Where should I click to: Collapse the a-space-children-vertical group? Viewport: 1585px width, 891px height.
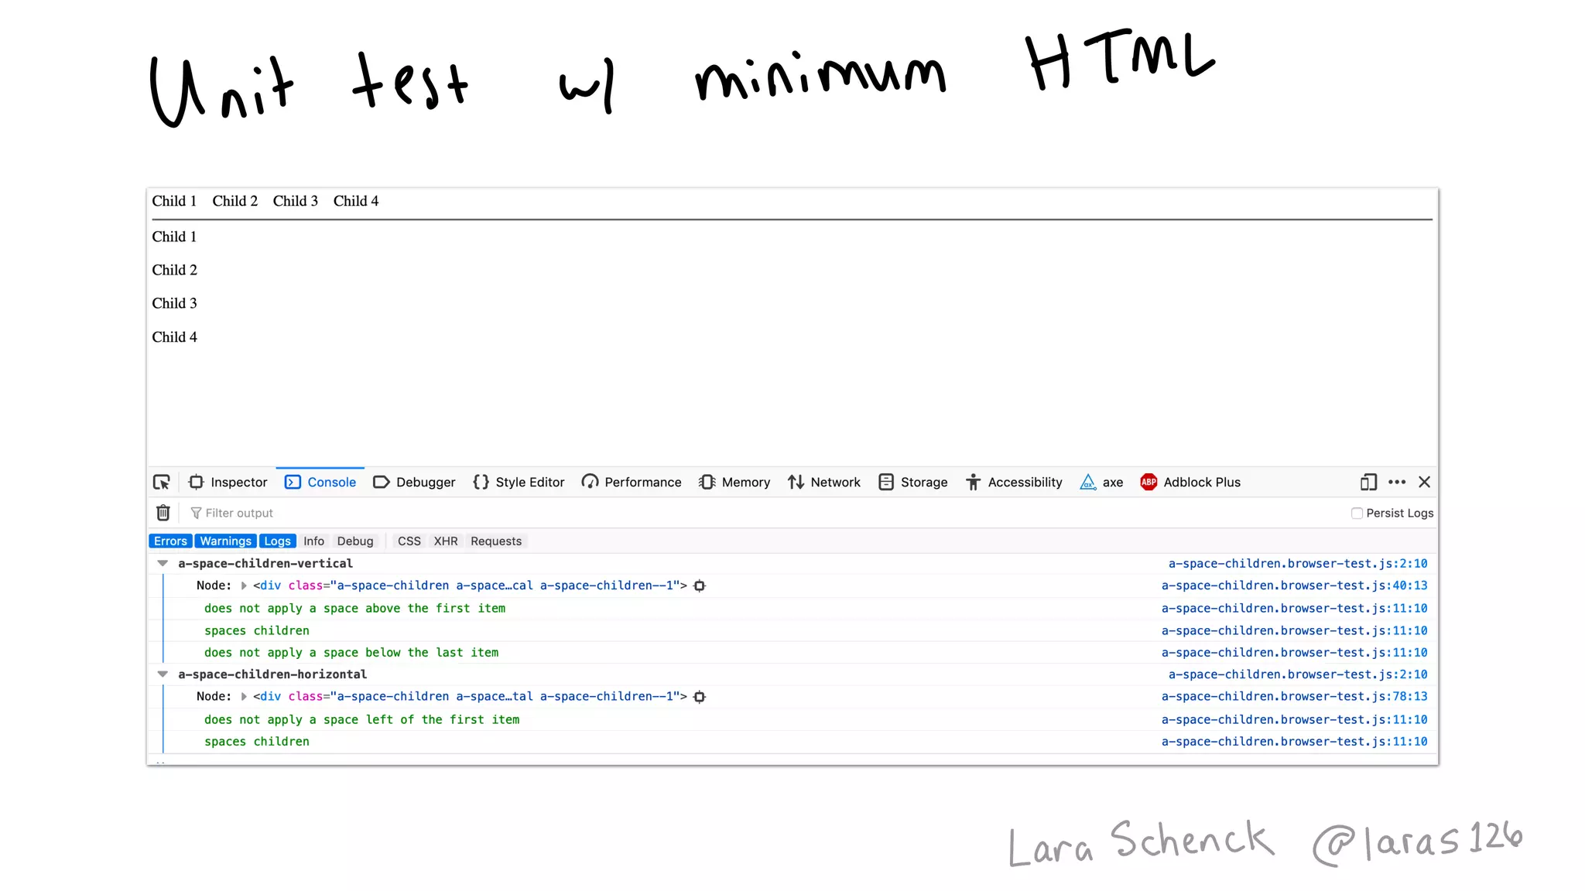(x=163, y=564)
